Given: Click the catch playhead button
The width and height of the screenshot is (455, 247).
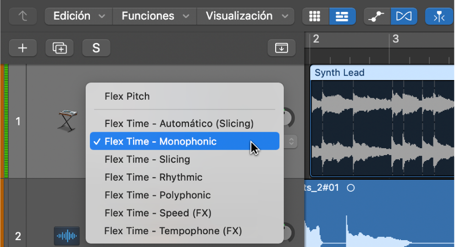Looking at the screenshot, I should [x=439, y=16].
